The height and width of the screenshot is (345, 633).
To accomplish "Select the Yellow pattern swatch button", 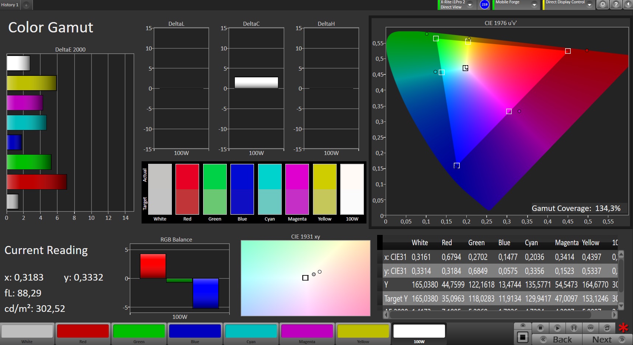I will pyautogui.click(x=363, y=334).
